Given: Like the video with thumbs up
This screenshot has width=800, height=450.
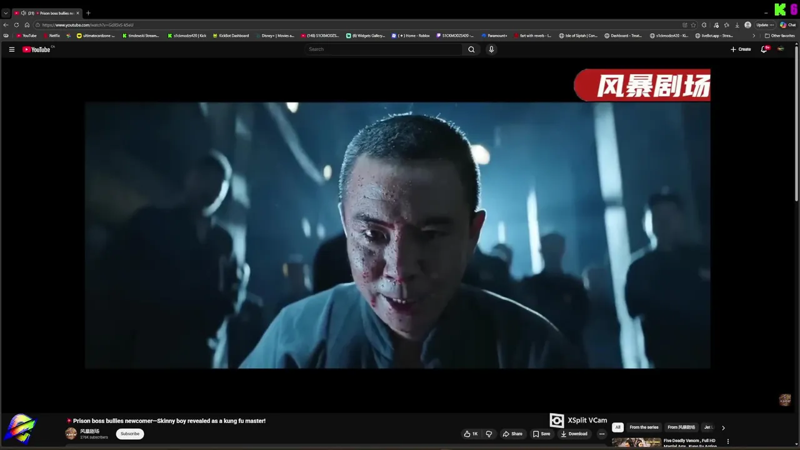Looking at the screenshot, I should (471, 434).
